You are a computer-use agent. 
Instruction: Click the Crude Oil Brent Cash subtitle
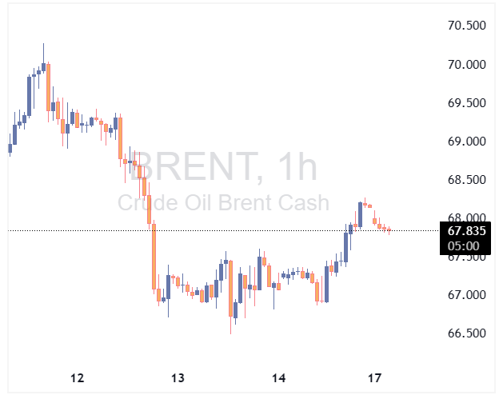point(223,203)
